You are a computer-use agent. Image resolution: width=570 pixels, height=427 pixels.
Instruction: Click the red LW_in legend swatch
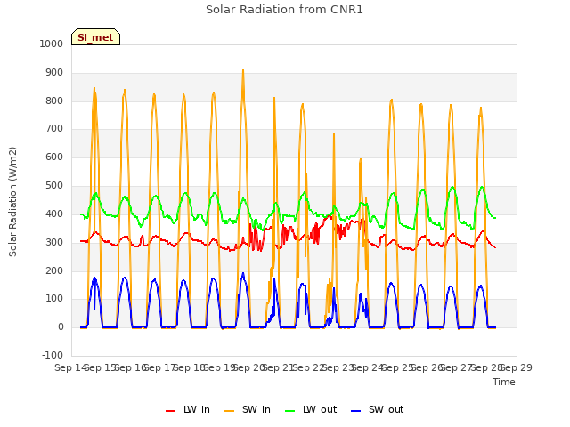(x=170, y=411)
